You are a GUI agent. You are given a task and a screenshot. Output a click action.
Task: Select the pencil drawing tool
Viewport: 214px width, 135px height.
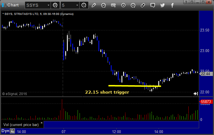coord(94,5)
